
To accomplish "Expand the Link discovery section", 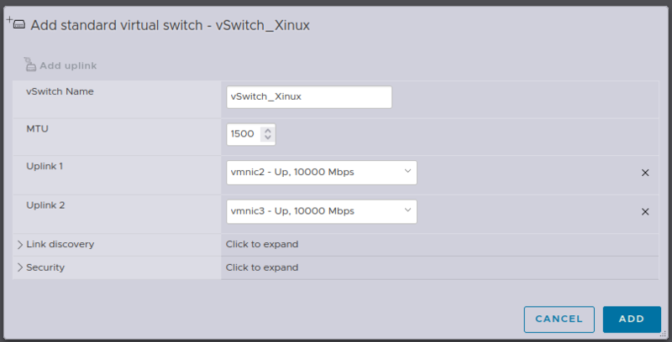I will (x=20, y=244).
